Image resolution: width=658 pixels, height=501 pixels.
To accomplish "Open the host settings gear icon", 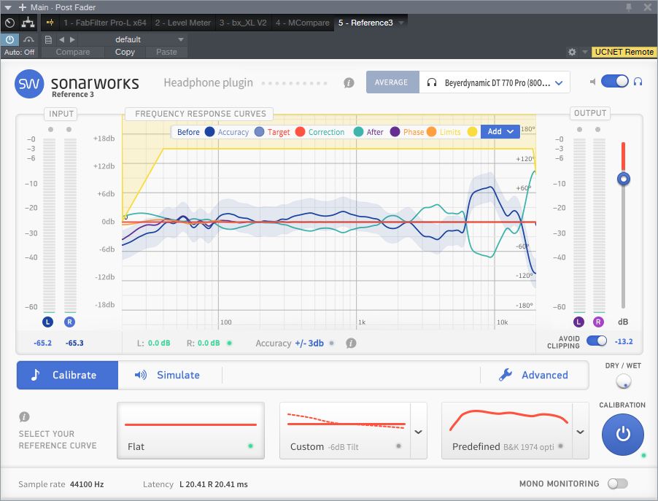I will point(572,52).
